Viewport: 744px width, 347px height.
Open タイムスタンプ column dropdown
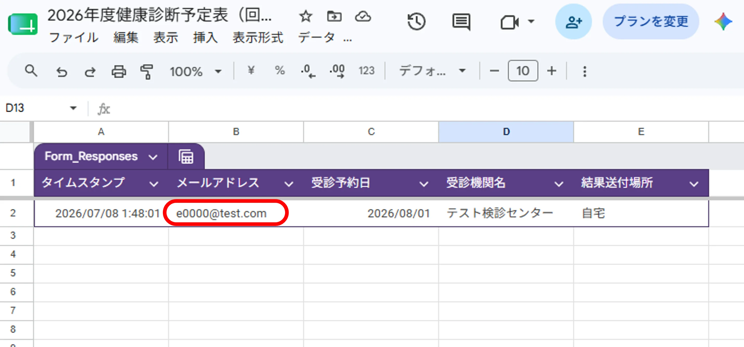coord(154,184)
